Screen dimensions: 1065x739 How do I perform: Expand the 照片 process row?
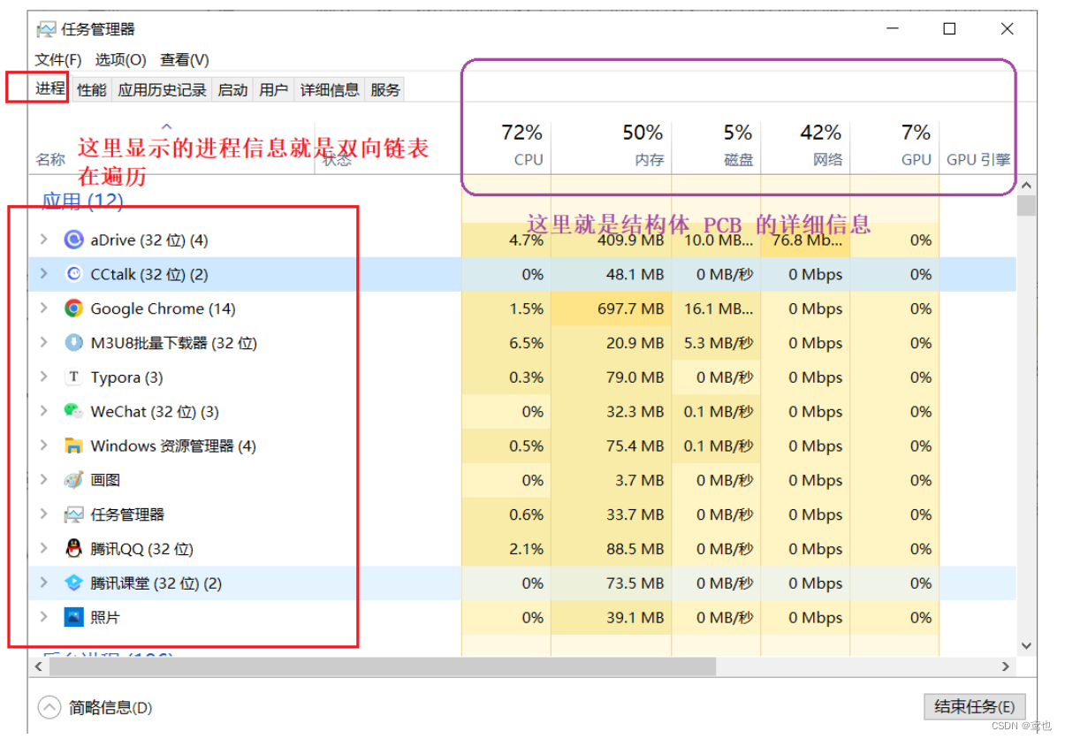point(44,617)
